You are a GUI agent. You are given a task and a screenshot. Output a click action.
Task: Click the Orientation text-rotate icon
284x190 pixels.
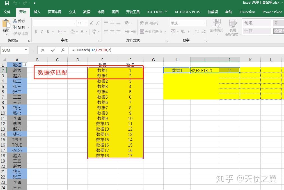coord(127,23)
